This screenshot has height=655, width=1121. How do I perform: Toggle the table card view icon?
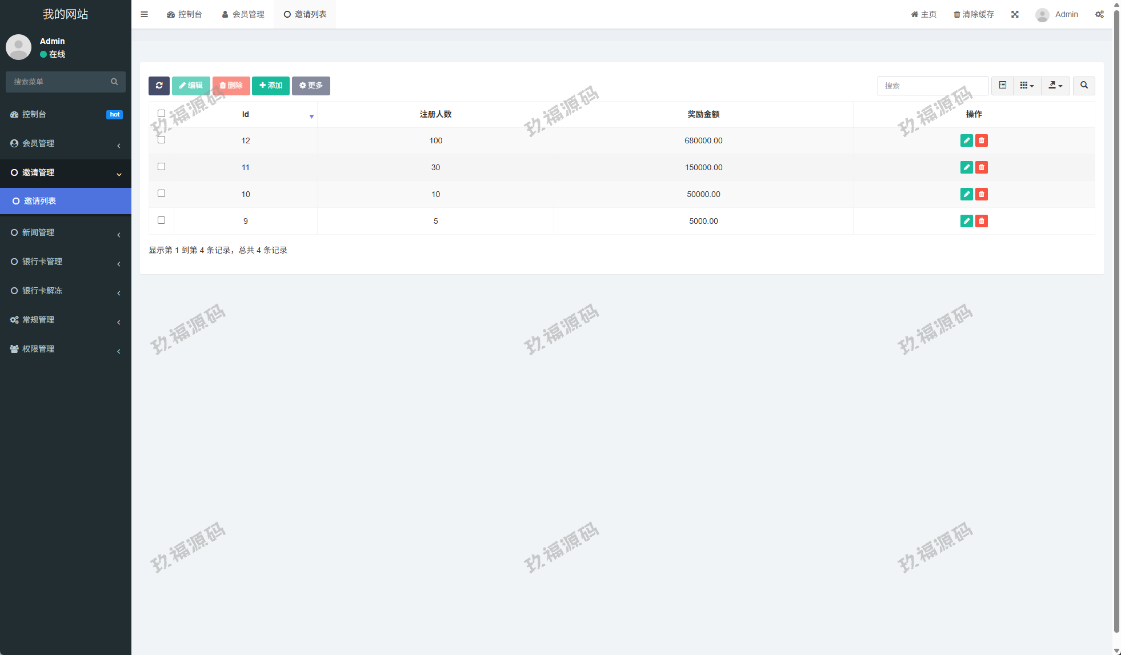1002,86
